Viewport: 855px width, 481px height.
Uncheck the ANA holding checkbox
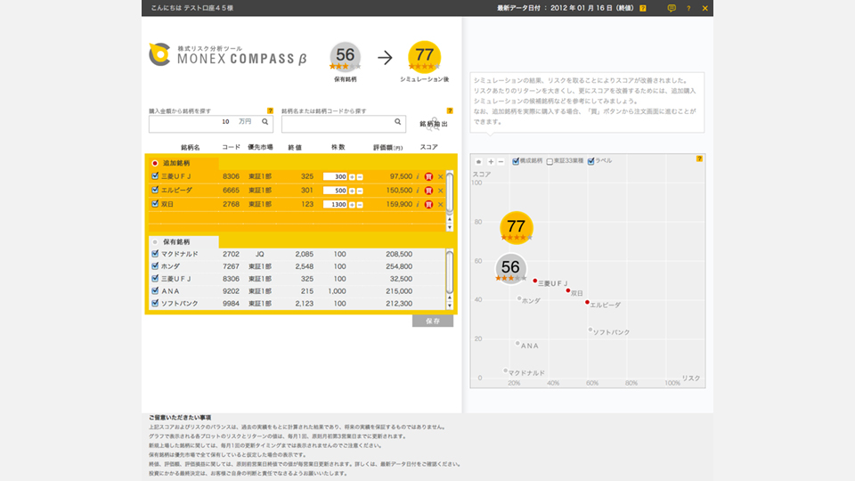[x=155, y=290]
